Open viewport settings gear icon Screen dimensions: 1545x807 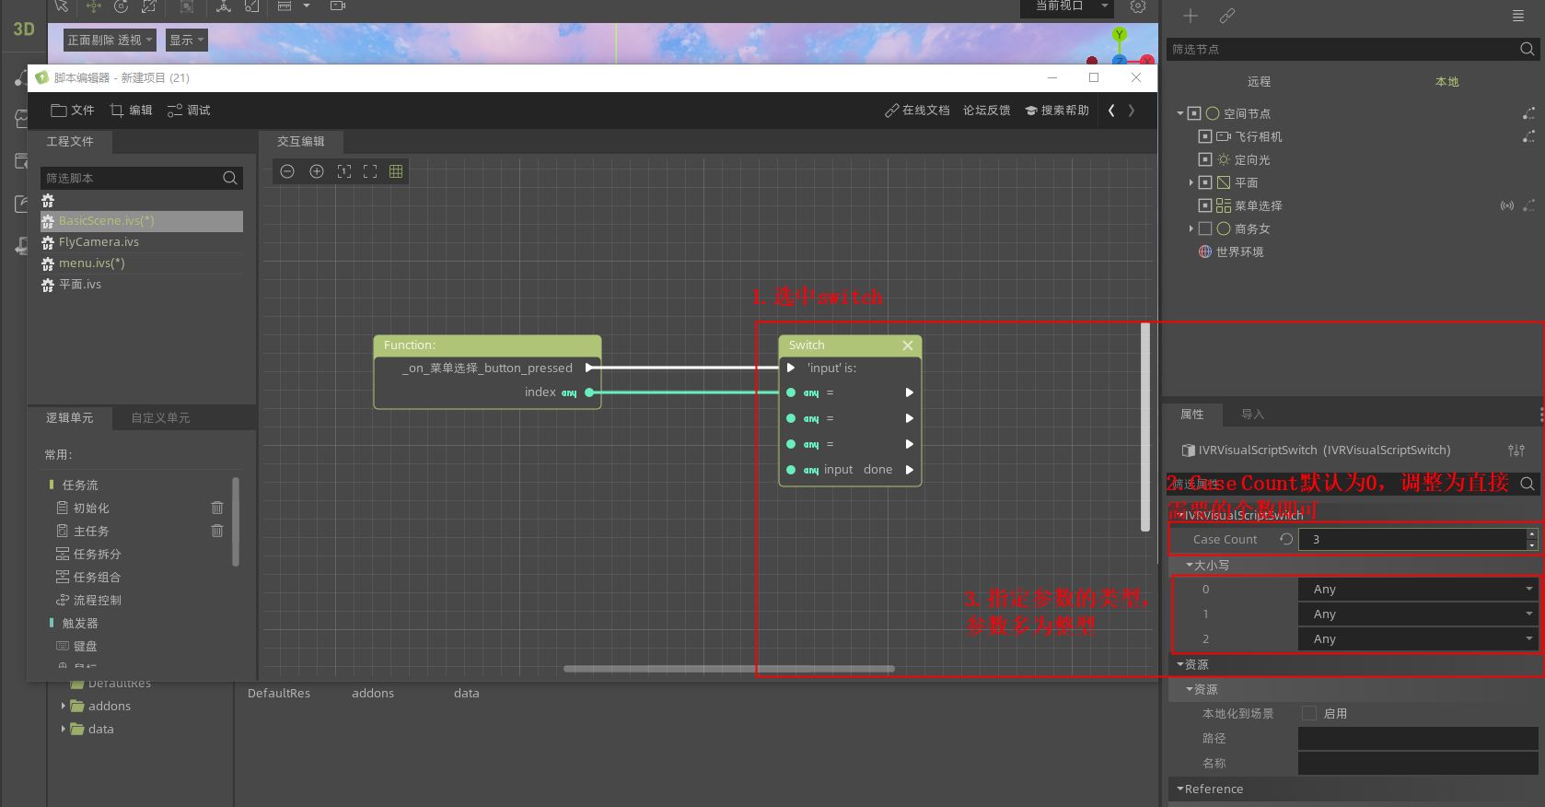tap(1138, 6)
